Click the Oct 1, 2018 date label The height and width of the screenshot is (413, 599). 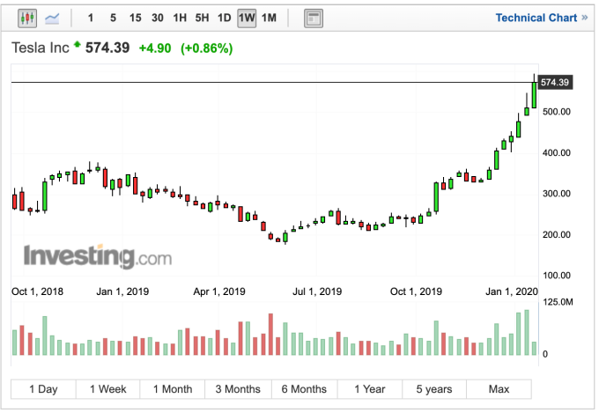37,291
